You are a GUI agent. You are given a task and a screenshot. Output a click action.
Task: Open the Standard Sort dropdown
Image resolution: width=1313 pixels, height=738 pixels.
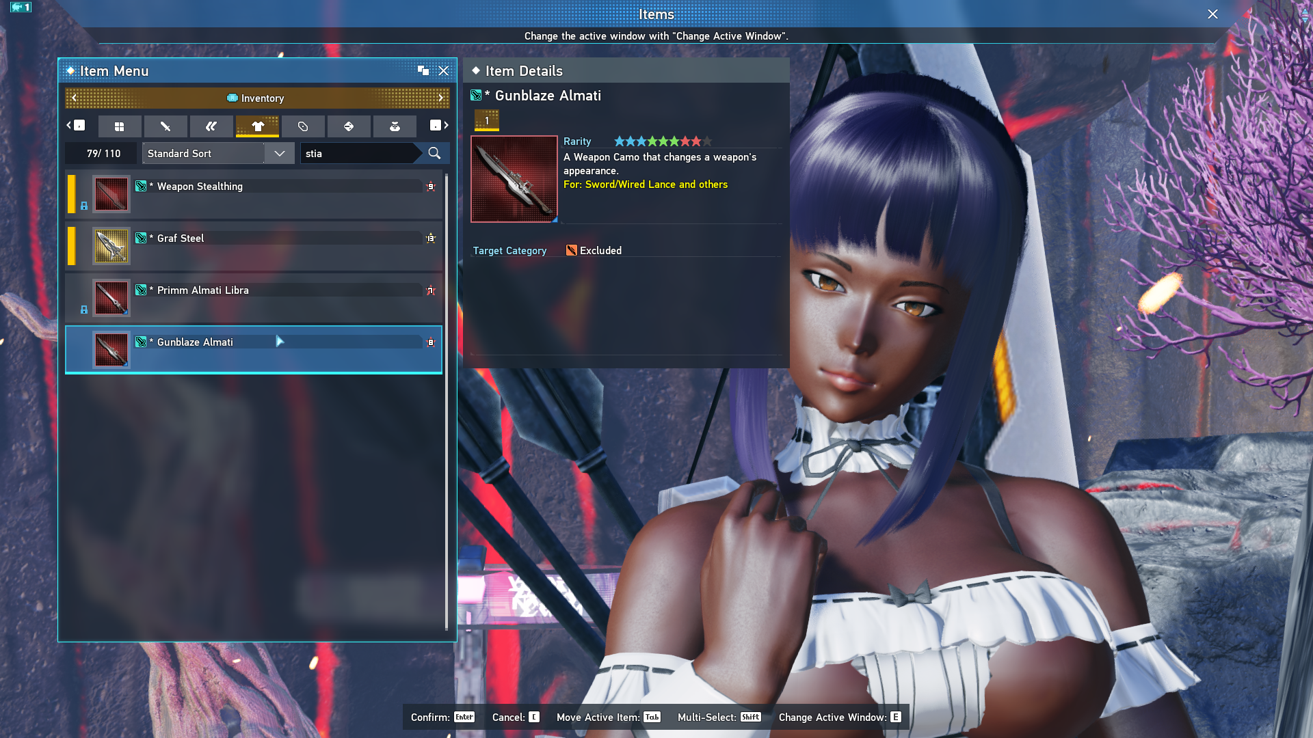tap(218, 153)
